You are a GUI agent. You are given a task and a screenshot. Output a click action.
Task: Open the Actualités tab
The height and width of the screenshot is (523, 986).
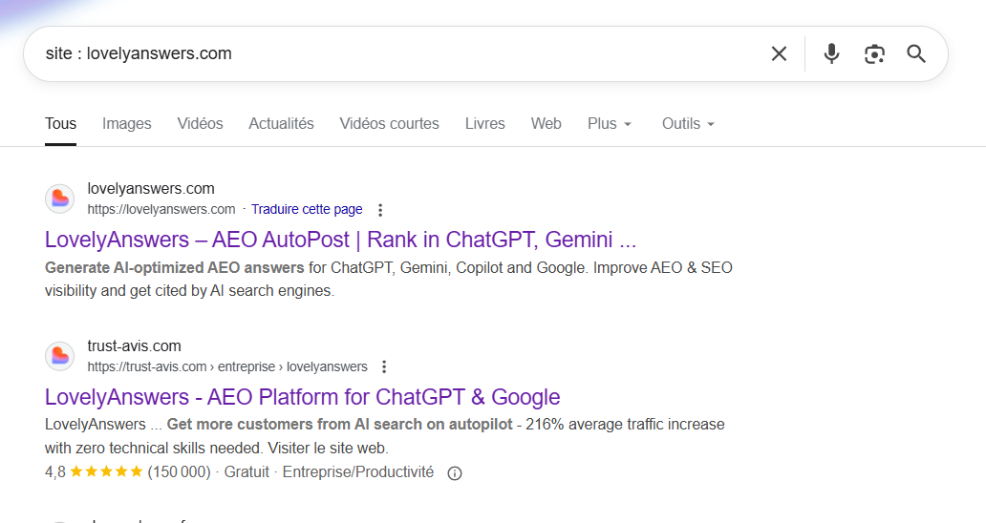pyautogui.click(x=281, y=124)
